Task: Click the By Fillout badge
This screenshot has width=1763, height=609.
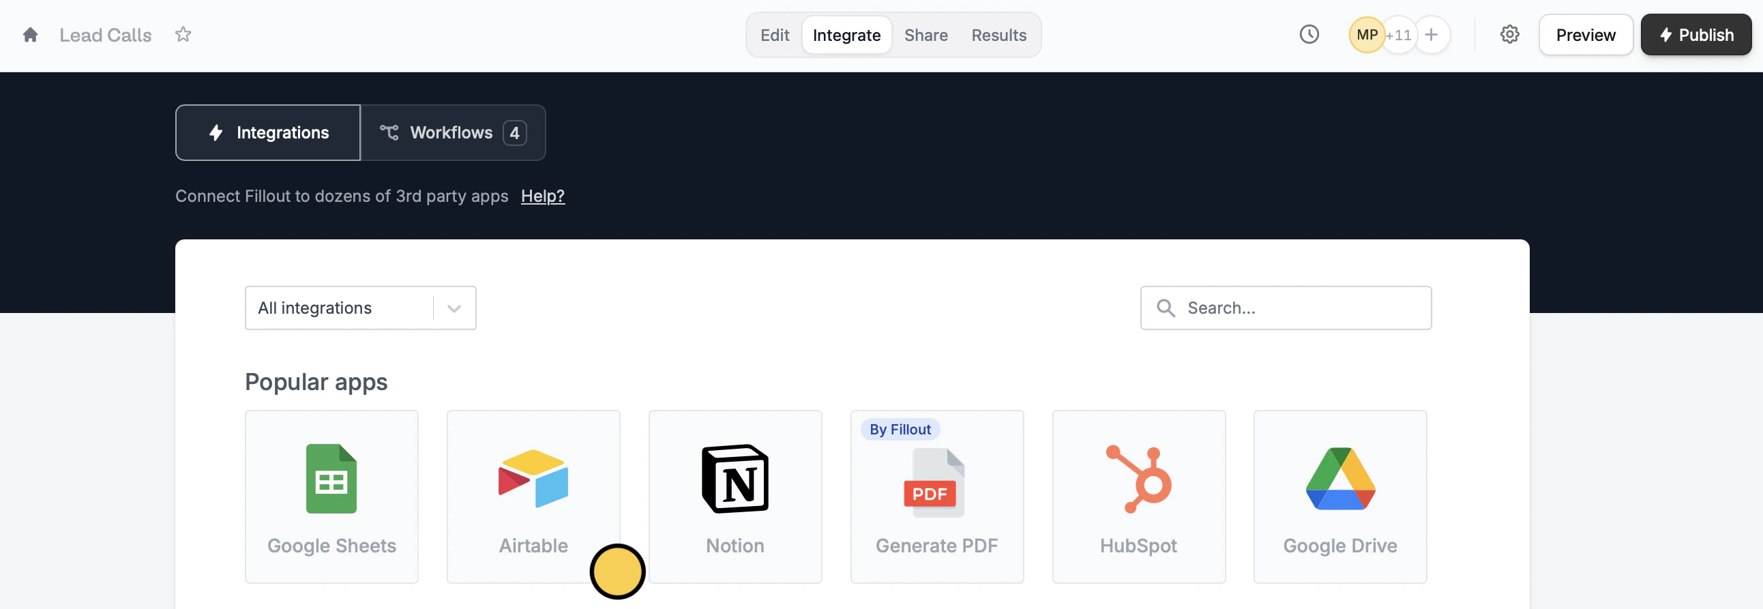Action: pyautogui.click(x=900, y=430)
